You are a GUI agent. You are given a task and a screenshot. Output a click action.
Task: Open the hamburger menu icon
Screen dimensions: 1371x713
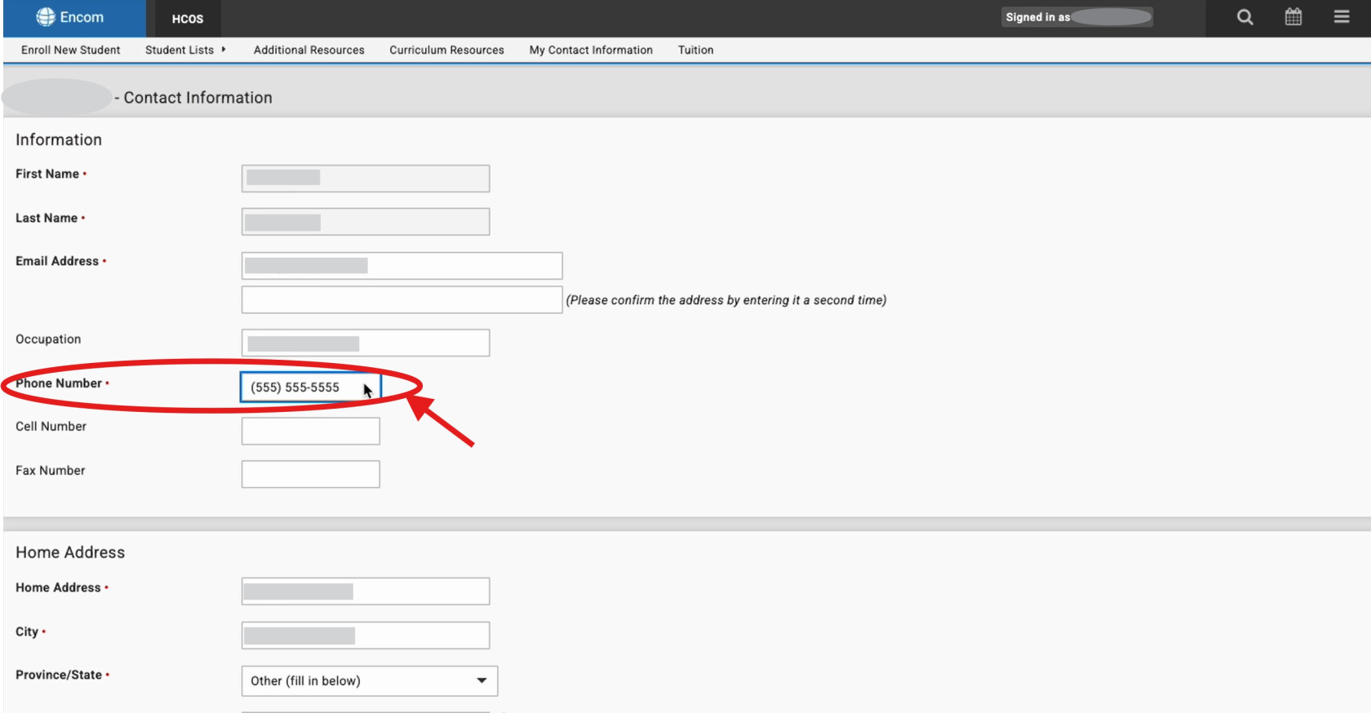pos(1342,17)
